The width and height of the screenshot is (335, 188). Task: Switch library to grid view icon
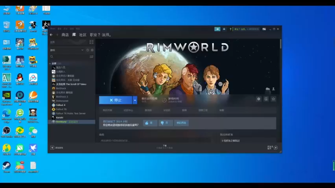tap(91, 42)
